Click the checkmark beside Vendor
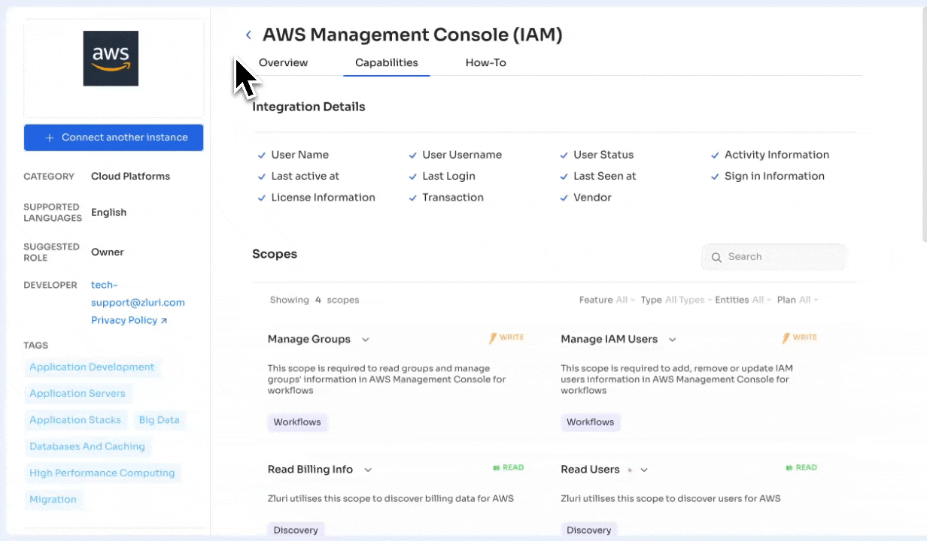Viewport: 927px width, 541px height. [x=564, y=198]
